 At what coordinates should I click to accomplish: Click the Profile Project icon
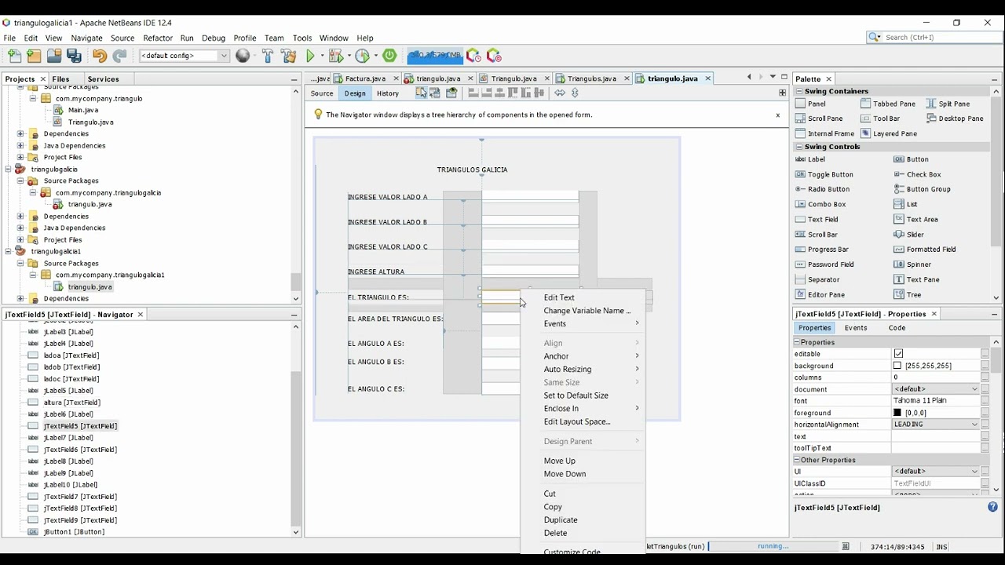(x=362, y=56)
